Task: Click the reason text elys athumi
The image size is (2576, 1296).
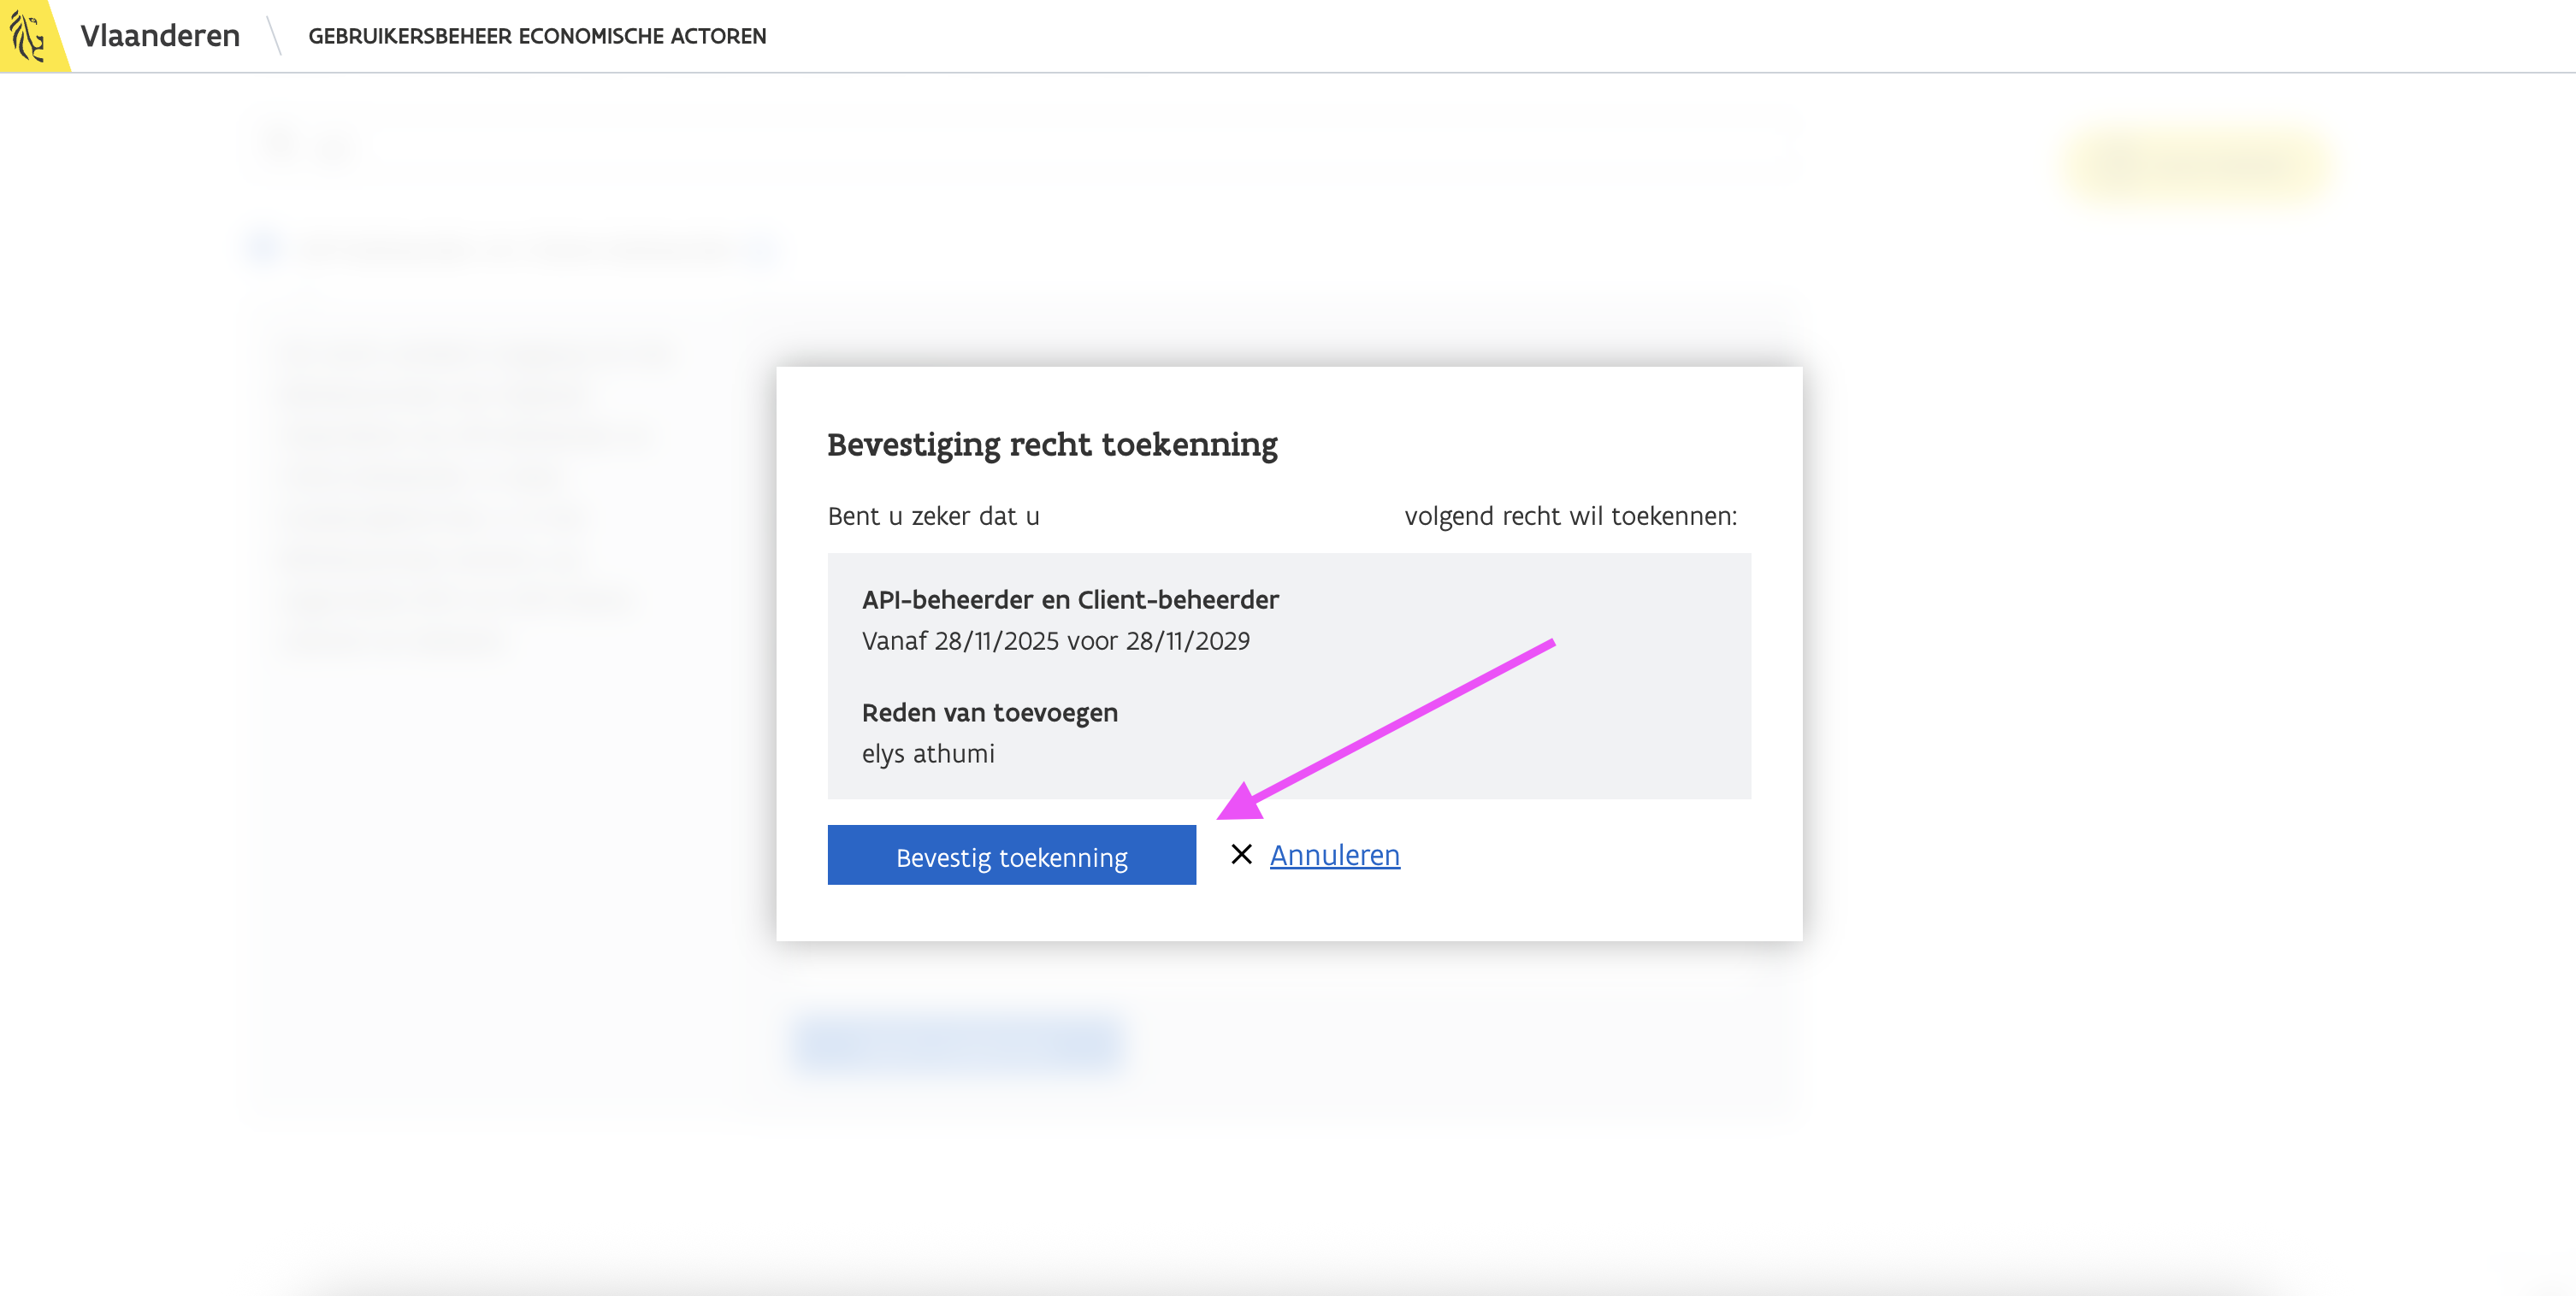Action: pyautogui.click(x=928, y=753)
